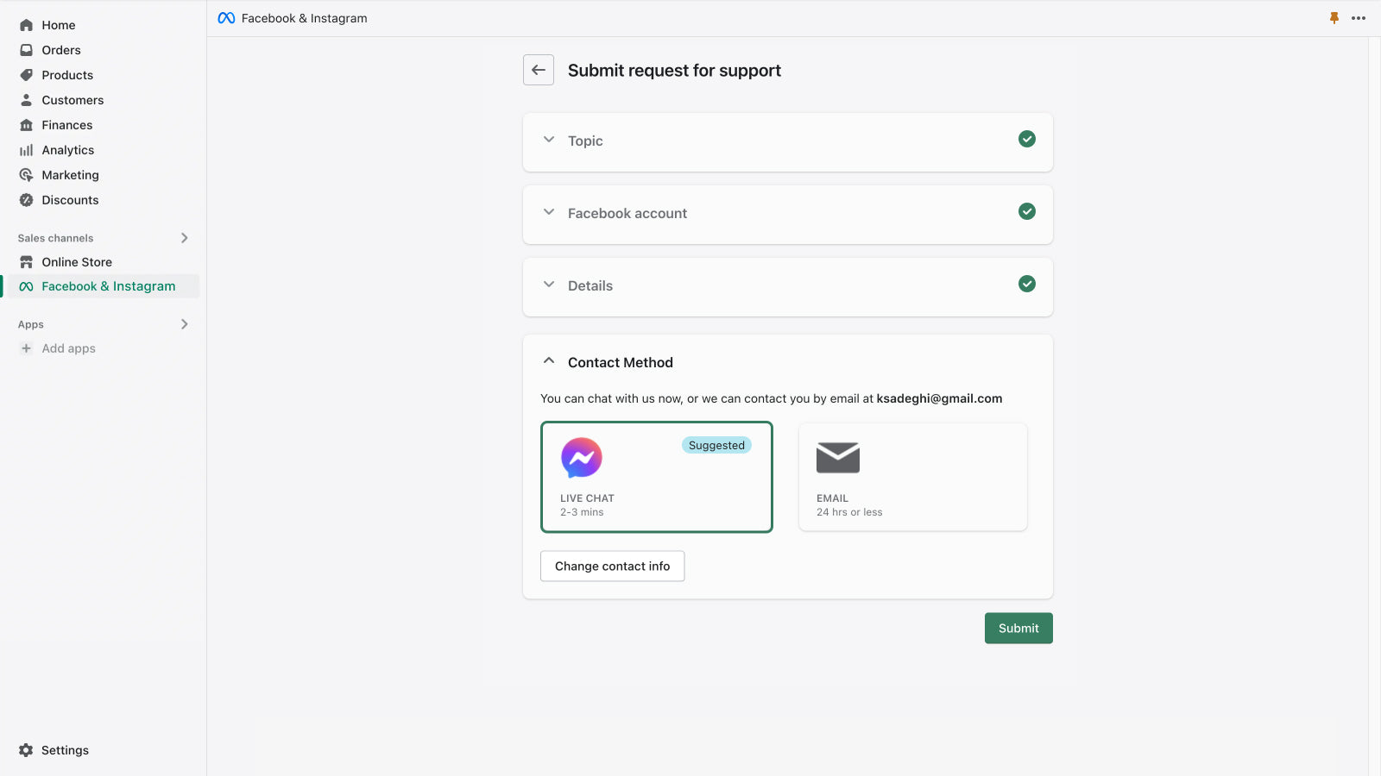Select the Marketing megaphone icon
Viewport: 1381px width, 776px height.
tap(26, 175)
